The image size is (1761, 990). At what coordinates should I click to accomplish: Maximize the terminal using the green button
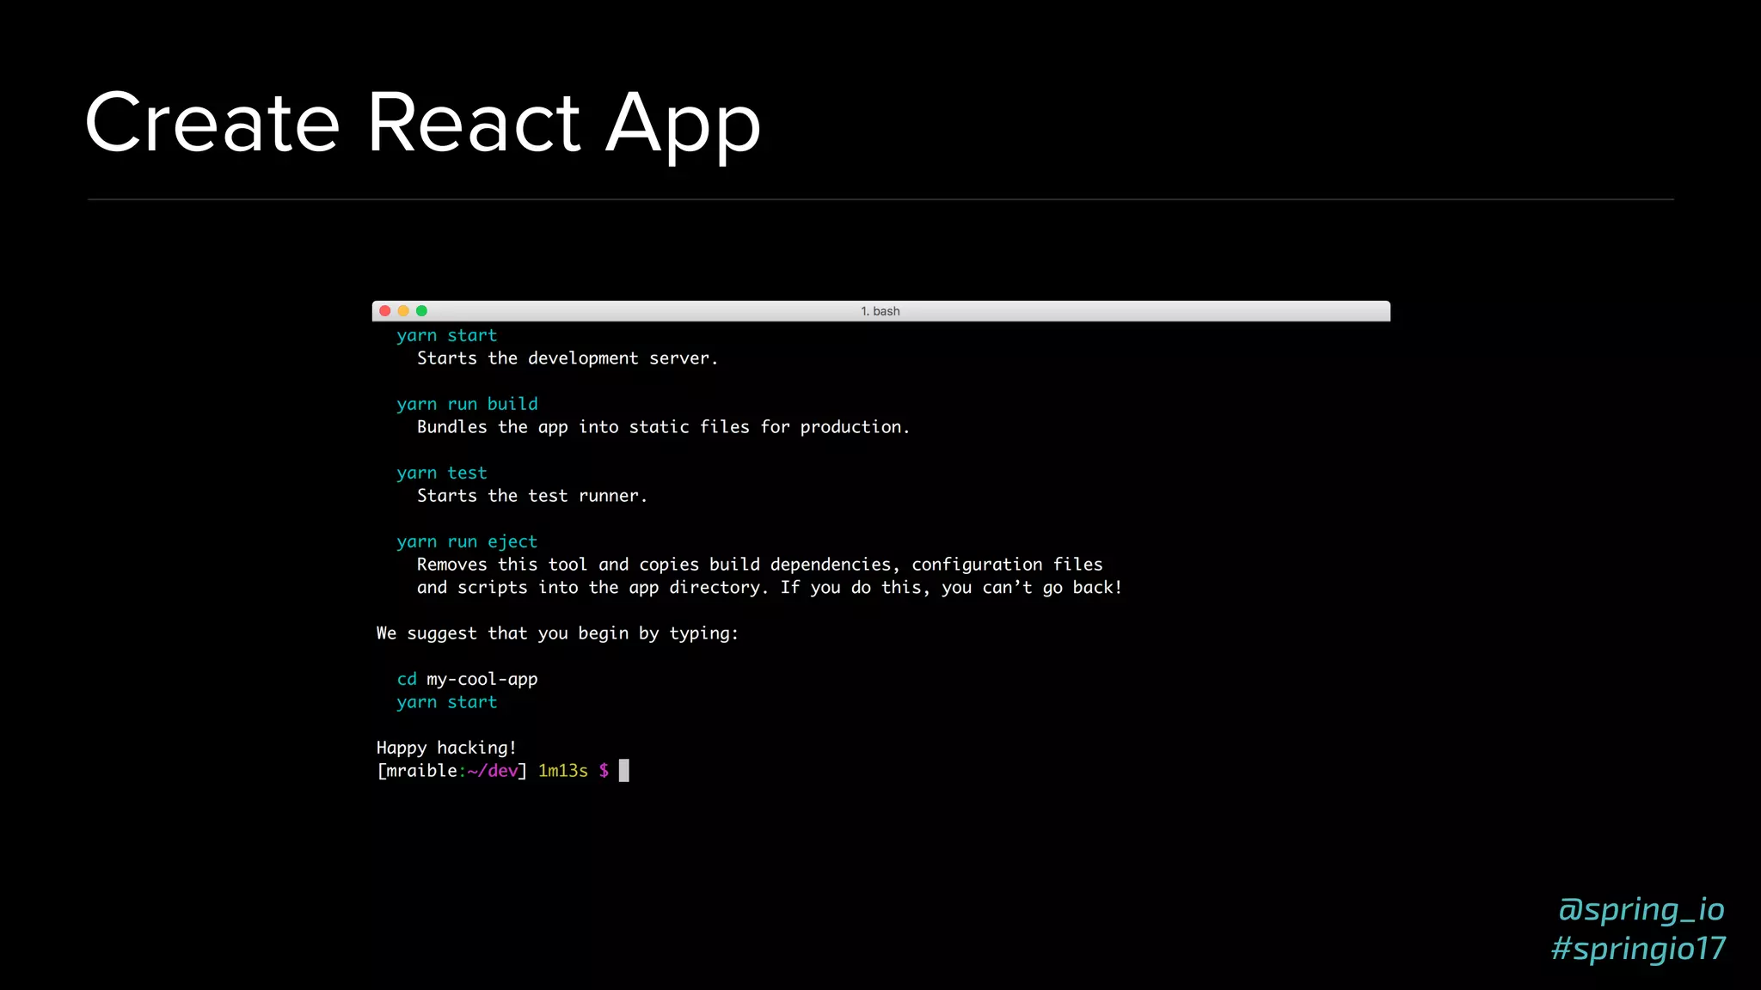421,311
